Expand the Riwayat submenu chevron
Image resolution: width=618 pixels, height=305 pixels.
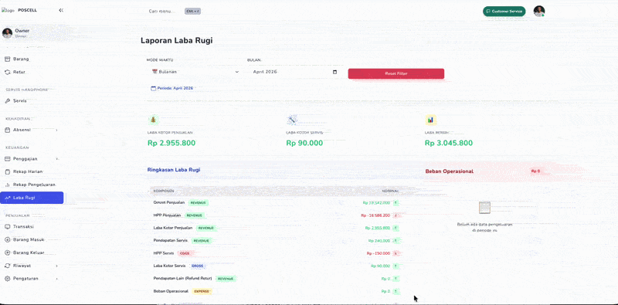pos(56,266)
